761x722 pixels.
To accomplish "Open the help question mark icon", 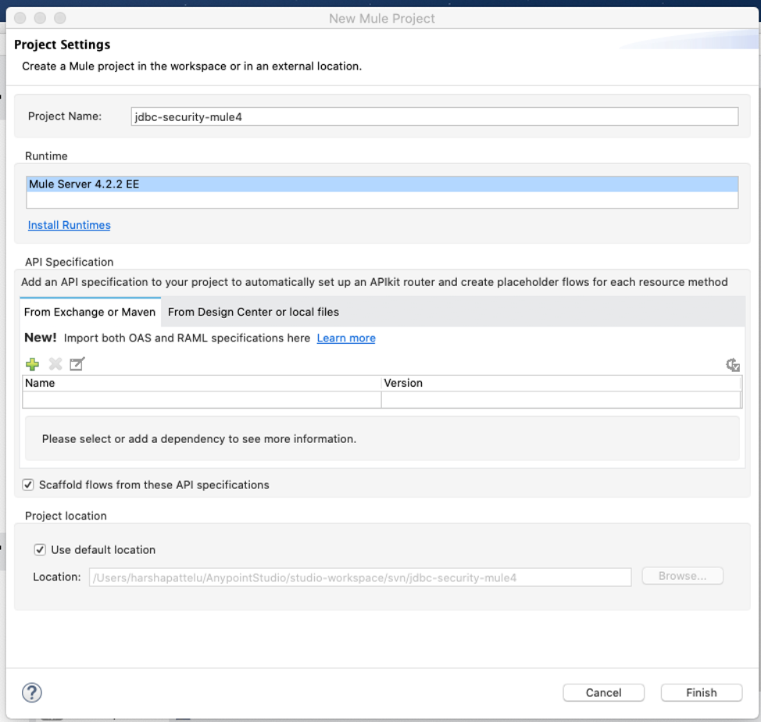I will click(x=32, y=692).
